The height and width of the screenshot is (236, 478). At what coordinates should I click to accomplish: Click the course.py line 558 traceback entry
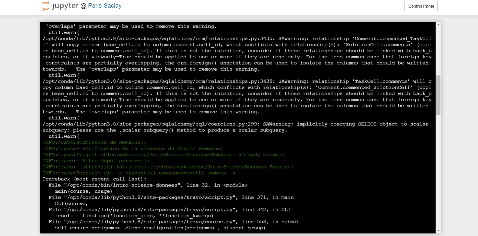174,222
